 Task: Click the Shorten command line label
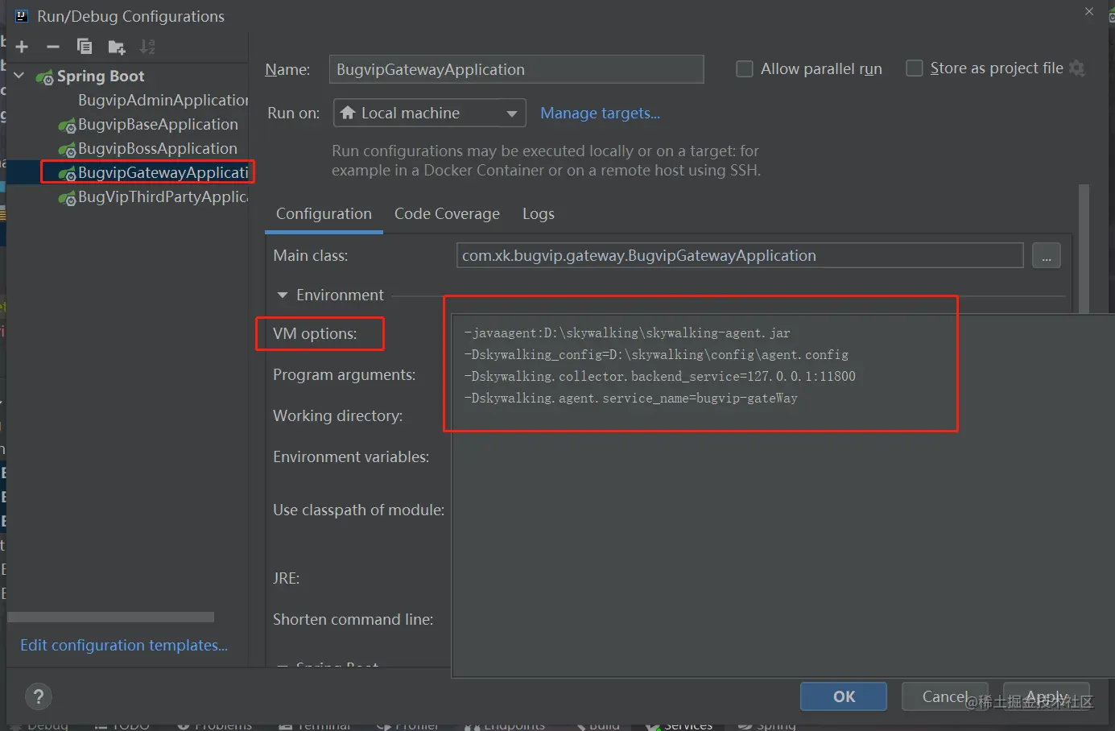tap(353, 620)
